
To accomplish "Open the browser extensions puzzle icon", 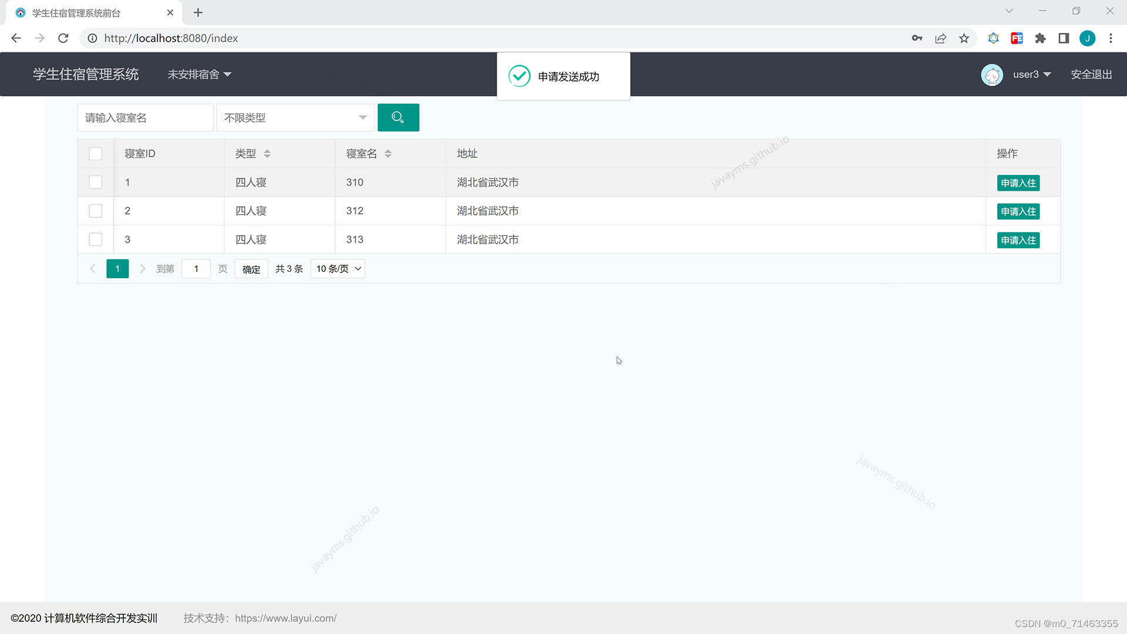I will (x=1040, y=38).
